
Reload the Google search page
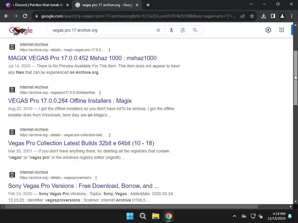coord(25,16)
